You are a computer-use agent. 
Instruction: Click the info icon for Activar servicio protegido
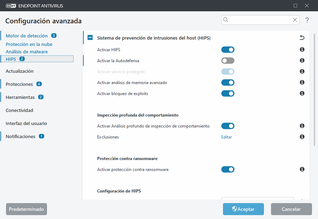[302, 71]
